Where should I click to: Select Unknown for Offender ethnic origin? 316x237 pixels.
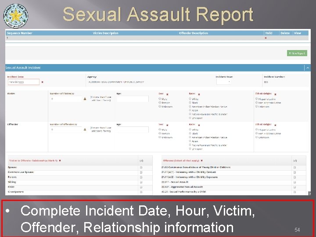click(257, 137)
